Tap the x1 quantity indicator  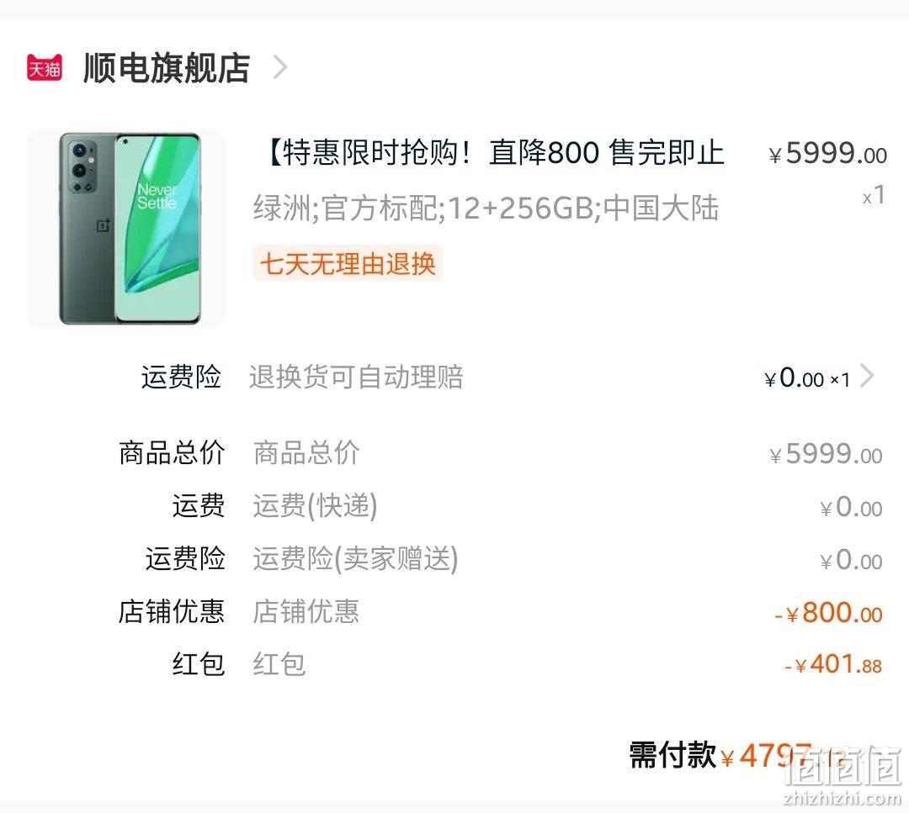[x=874, y=195]
